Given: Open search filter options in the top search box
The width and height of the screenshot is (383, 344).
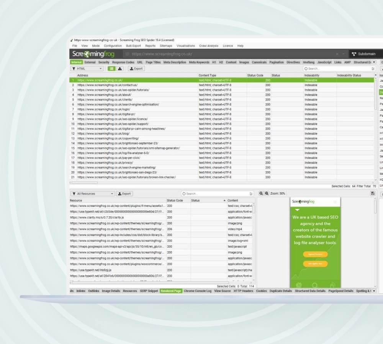Looking at the screenshot, I should [x=373, y=69].
